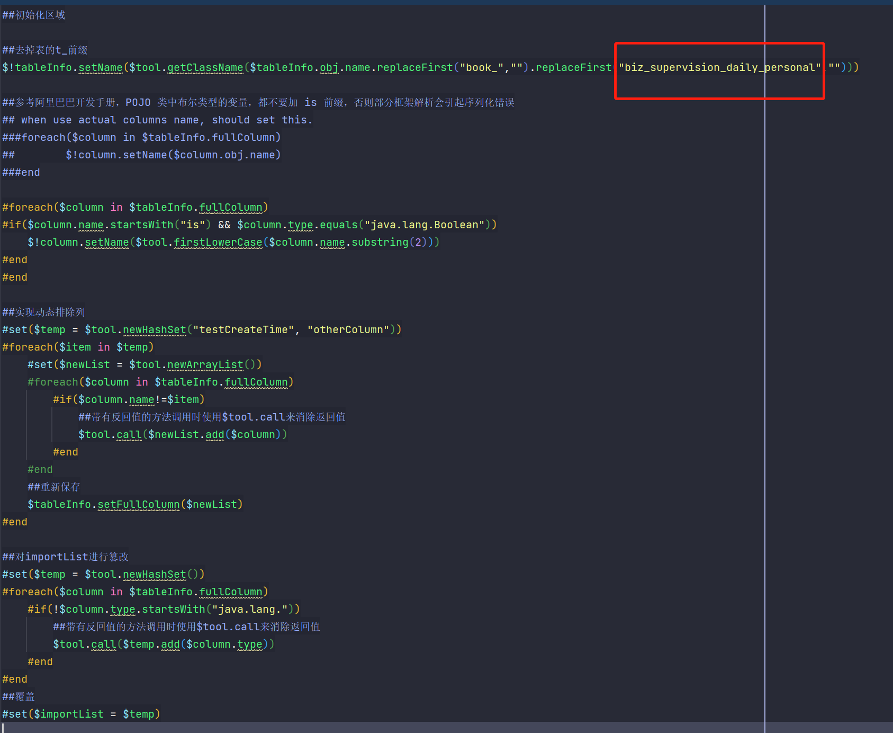Click the commented '$!column.setName($column.obj.name)' line
This screenshot has height=733, width=893.
coord(173,155)
